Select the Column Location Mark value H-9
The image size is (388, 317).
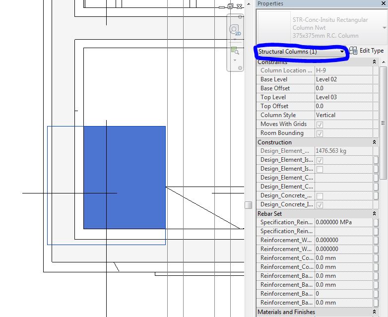pos(343,70)
